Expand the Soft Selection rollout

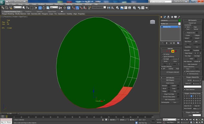coord(170,78)
